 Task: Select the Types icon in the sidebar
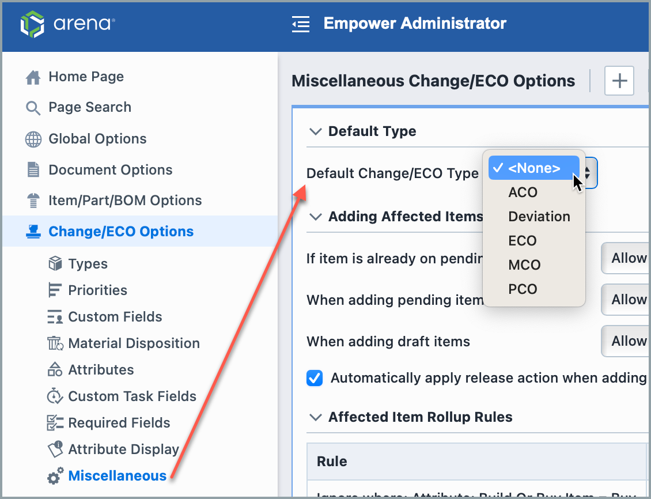coord(55,263)
